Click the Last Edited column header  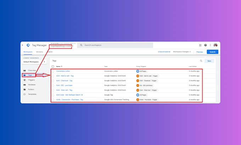point(192,67)
